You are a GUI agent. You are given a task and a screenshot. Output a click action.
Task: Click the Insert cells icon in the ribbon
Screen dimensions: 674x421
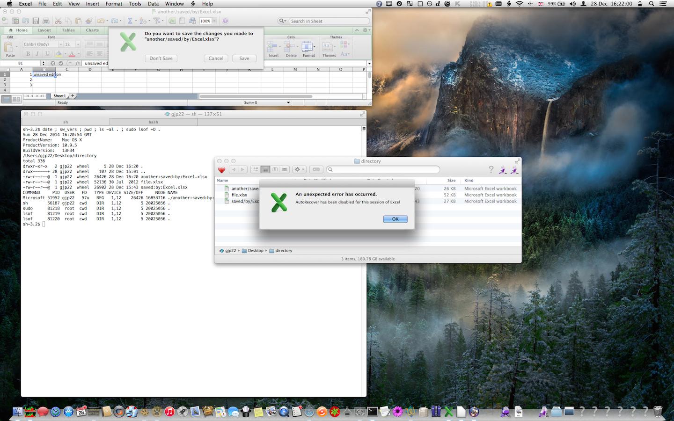click(273, 47)
